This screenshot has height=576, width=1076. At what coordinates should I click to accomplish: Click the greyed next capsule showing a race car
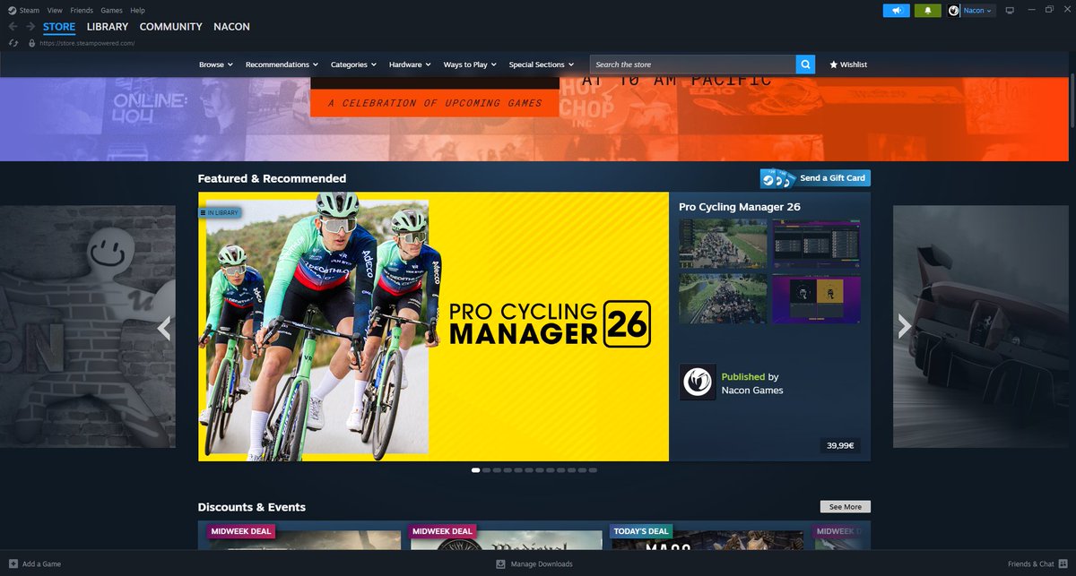981,327
